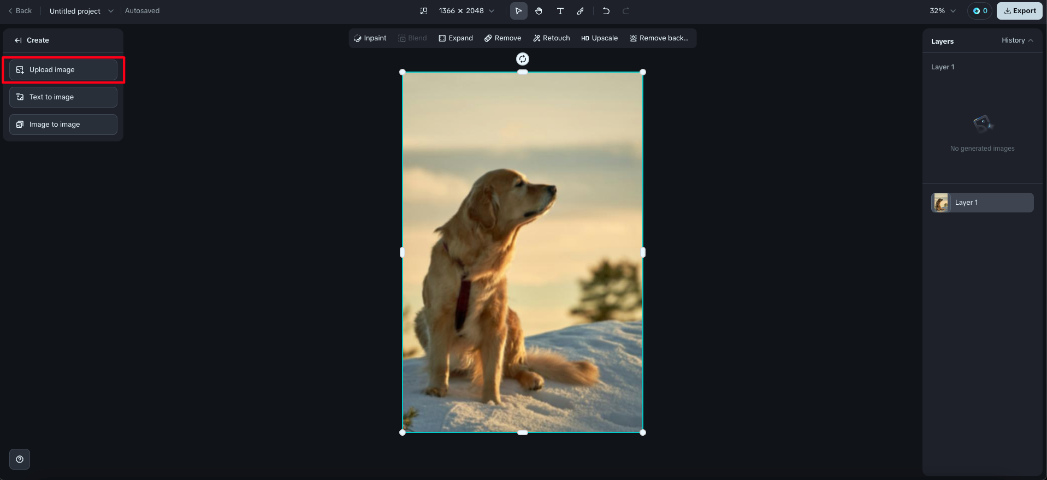Select the brush draw tool
This screenshot has height=480, width=1047.
point(581,11)
